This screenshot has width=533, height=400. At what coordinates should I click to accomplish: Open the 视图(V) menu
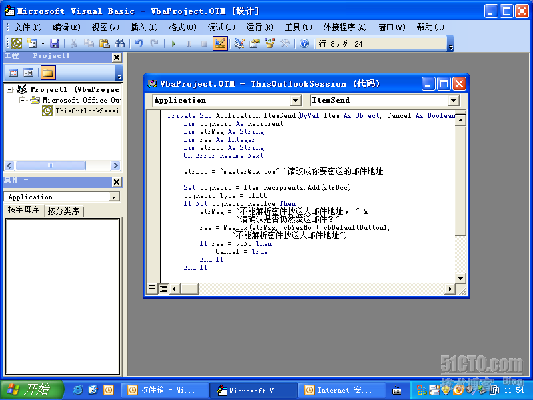pyautogui.click(x=105, y=27)
